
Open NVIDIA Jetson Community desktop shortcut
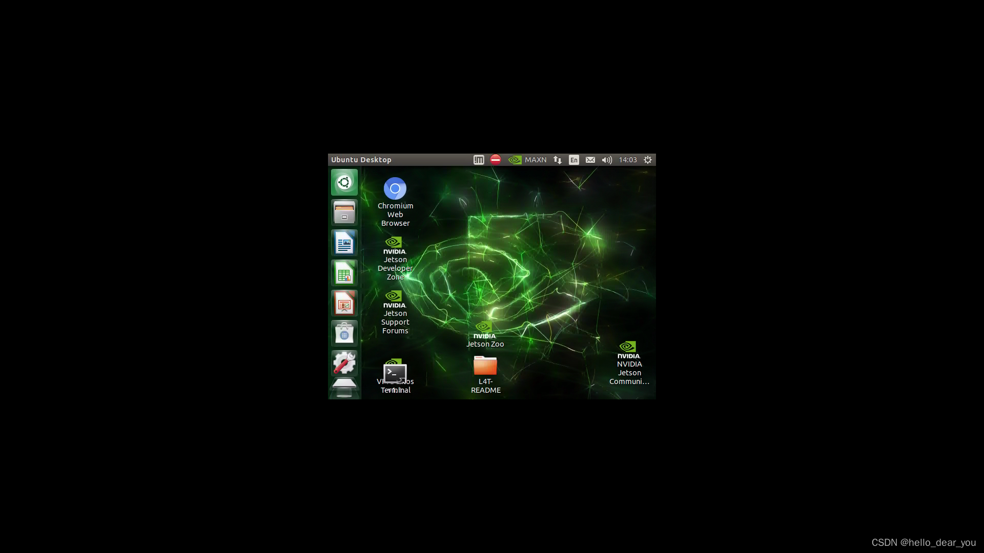pos(629,350)
